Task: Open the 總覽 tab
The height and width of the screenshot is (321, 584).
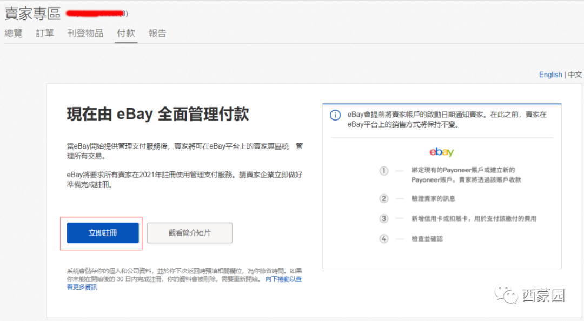Action: click(14, 33)
